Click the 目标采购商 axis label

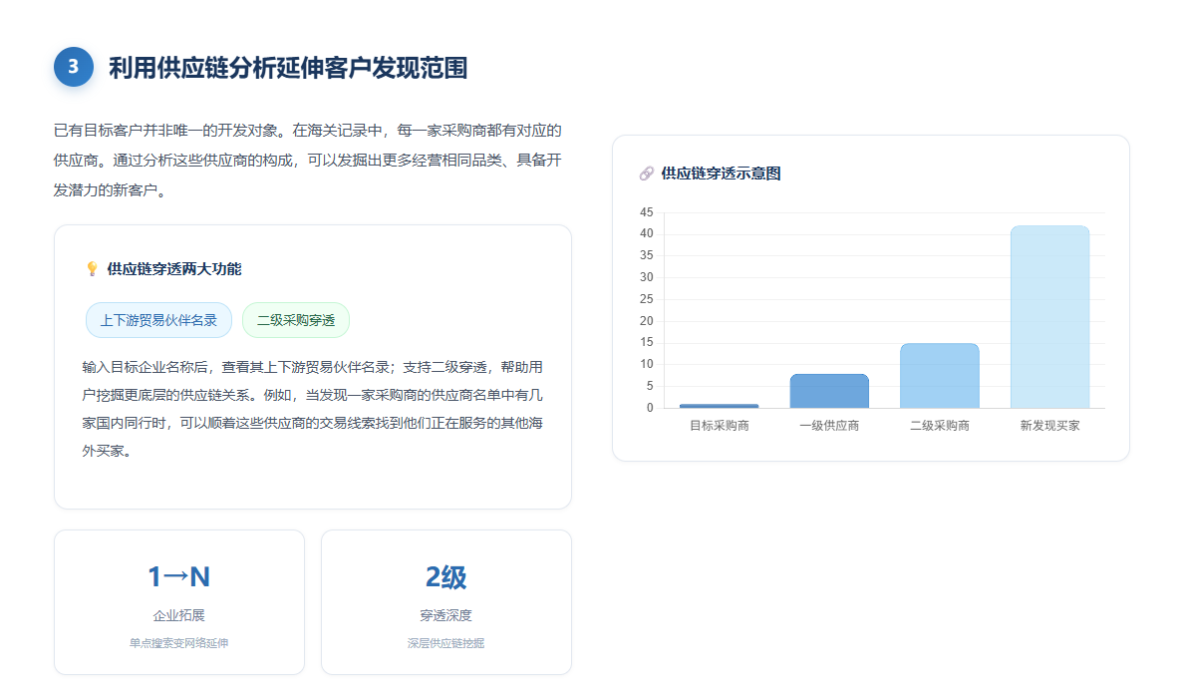pos(720,426)
